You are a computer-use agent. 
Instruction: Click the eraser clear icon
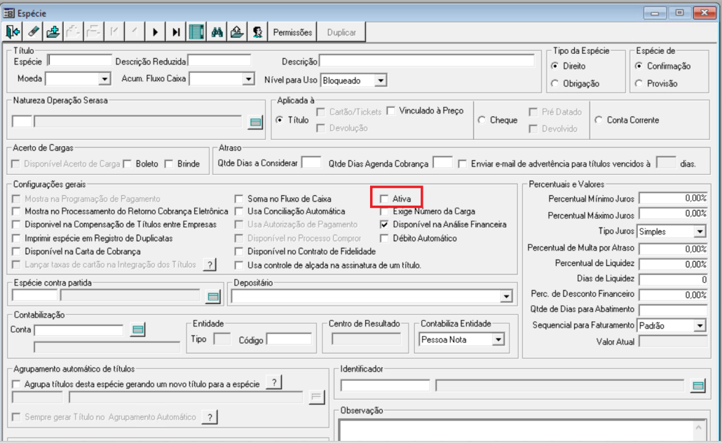coord(33,32)
